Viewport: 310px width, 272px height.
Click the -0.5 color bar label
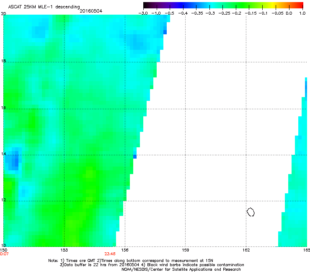(x=169, y=13)
